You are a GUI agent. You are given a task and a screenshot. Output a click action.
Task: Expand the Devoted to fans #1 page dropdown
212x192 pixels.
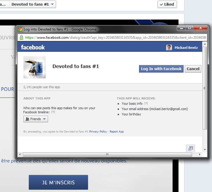(33, 4)
